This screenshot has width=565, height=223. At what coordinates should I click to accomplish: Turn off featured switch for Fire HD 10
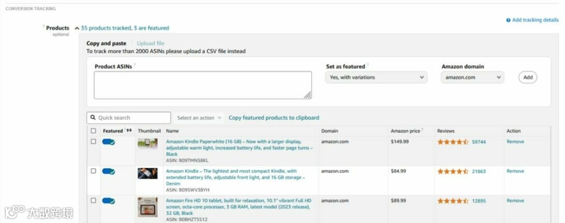[x=109, y=201]
